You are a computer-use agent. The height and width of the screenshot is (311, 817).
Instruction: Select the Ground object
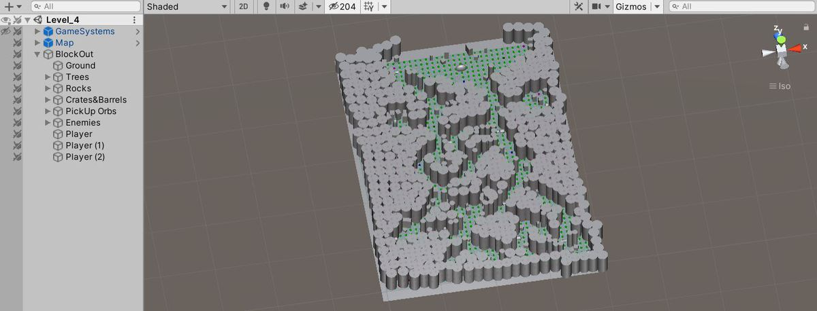80,66
